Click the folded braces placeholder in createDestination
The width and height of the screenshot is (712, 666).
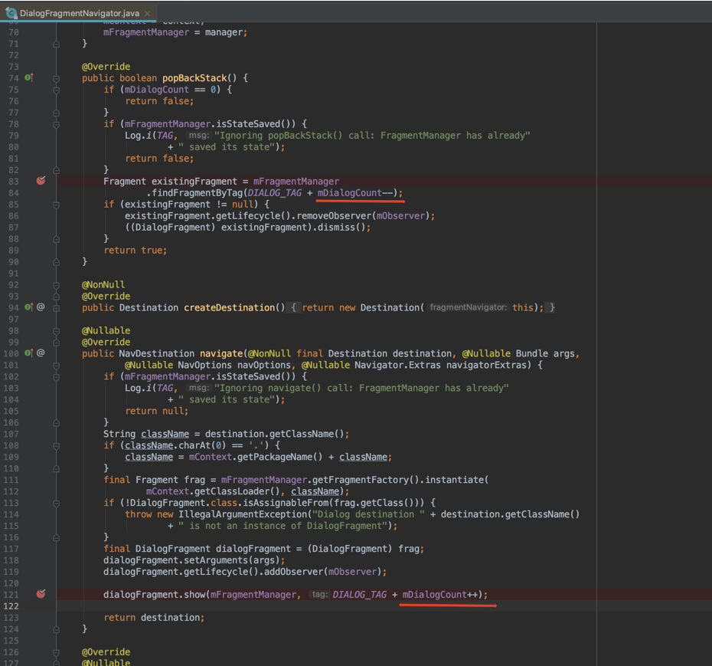coord(294,307)
